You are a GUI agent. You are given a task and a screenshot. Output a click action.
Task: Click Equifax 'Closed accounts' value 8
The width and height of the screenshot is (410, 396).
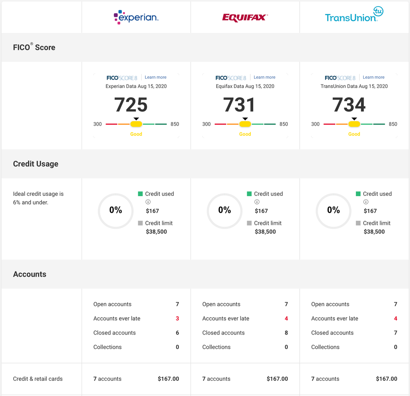[x=286, y=333]
